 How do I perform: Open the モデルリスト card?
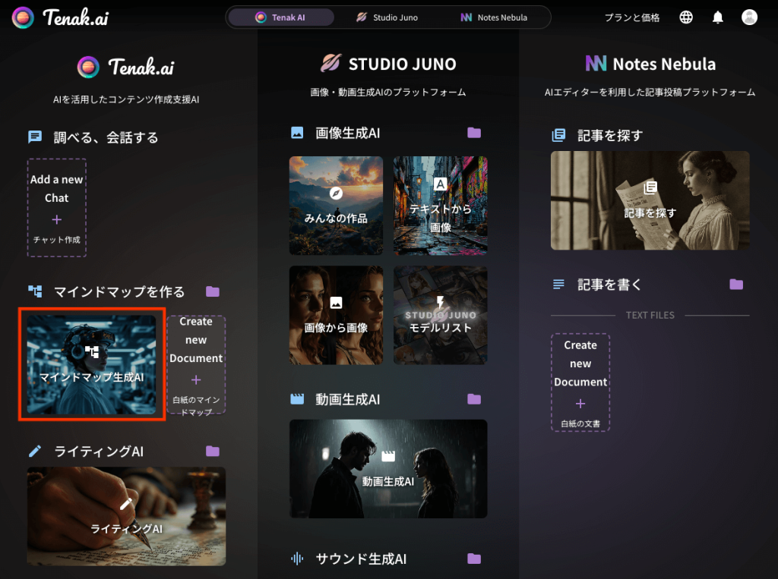pos(440,315)
